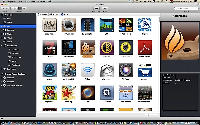Image resolution: width=200 pixels, height=125 pixels.
Task: Pick the ActionShot app icon
Action: point(126,47)
